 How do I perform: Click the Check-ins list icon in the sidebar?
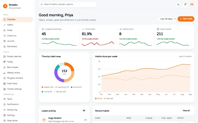point(5,36)
